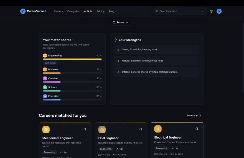Viewport: 244px width, 158px height.
Task: Click the Engineering tag on Civil Engineer card
Action: pyautogui.click(x=106, y=149)
